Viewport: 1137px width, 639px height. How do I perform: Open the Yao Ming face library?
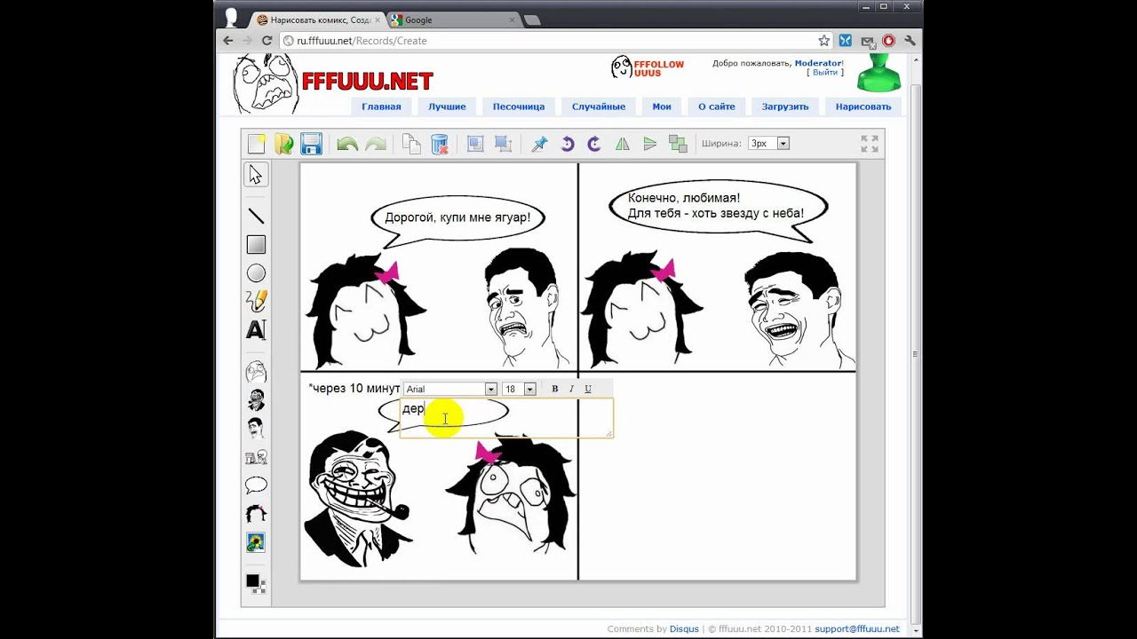pos(256,428)
